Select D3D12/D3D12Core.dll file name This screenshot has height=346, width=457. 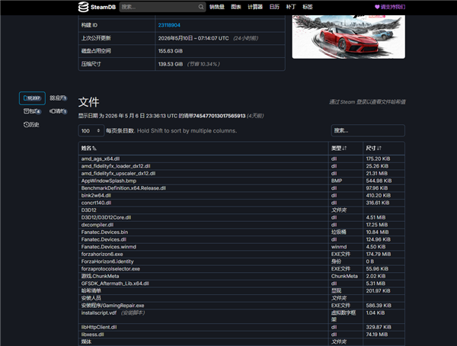[106, 217]
